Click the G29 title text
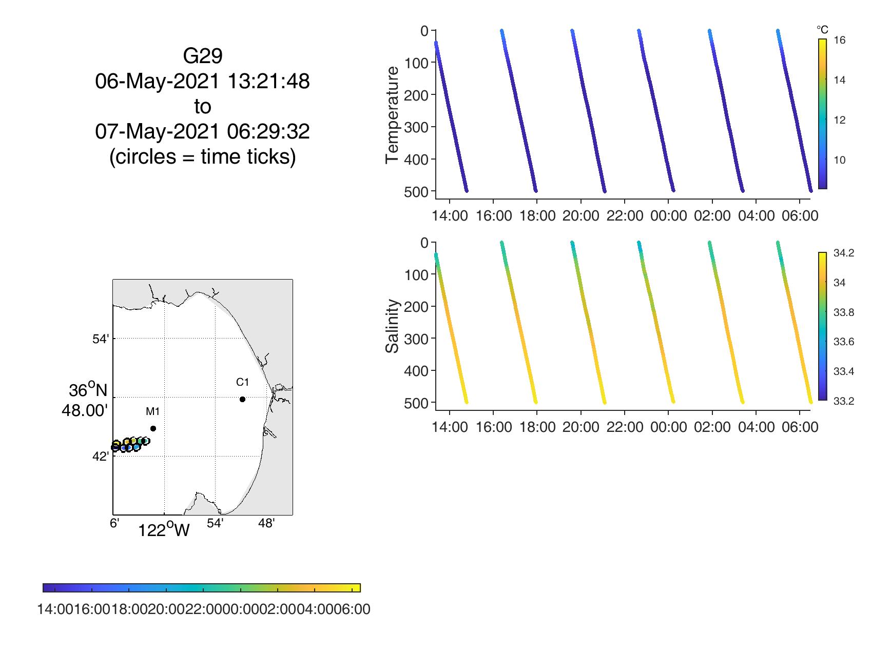The image size is (871, 653). [203, 56]
